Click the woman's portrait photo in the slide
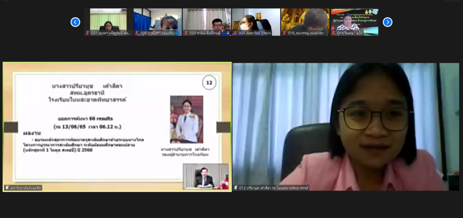 [x=187, y=119]
